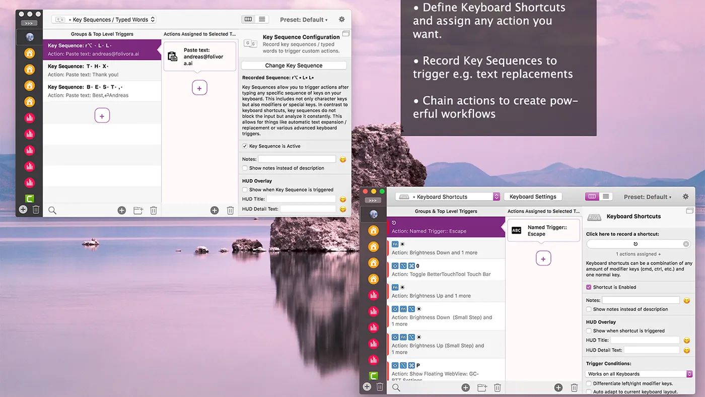This screenshot has height=397, width=705.
Task: Click the smiley emoji beside HUD Title field
Action: pos(342,198)
